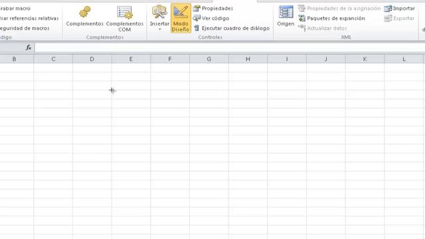Select column F header

(x=170, y=59)
